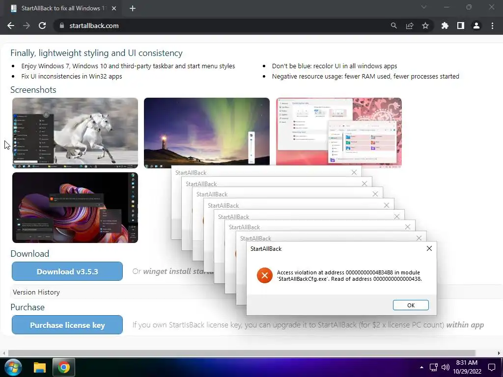This screenshot has height=377, width=503.
Task: Click the red error icon in dialog
Action: point(265,275)
